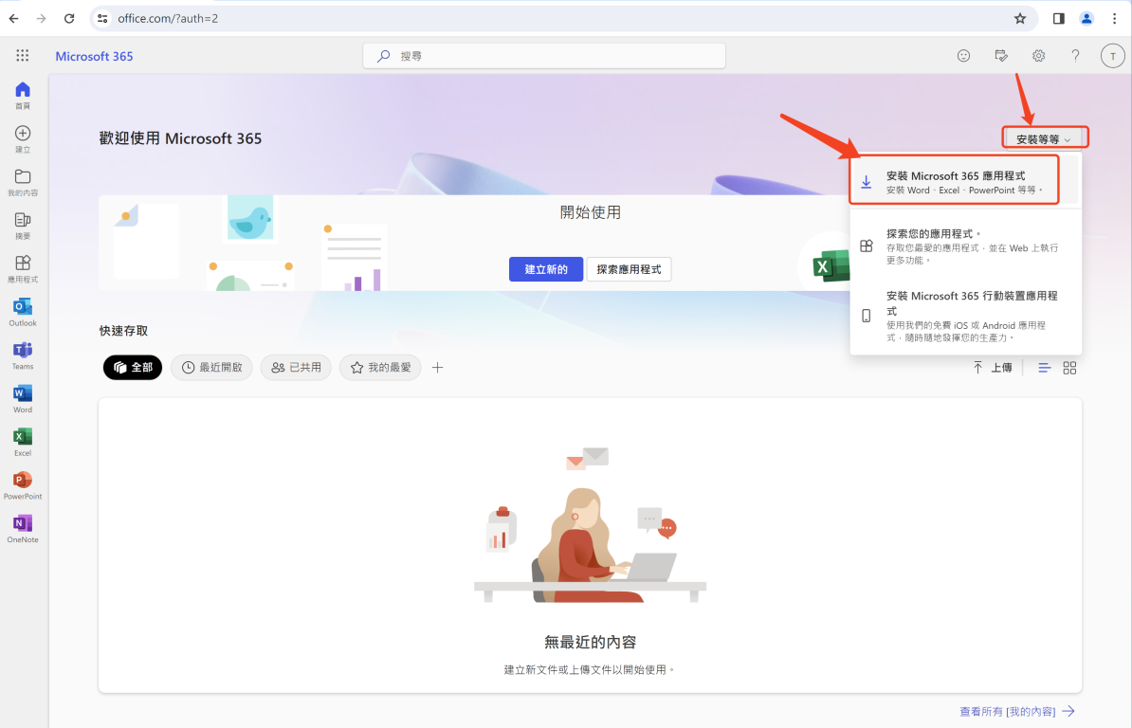Image resolution: width=1132 pixels, height=728 pixels.
Task: Click the 探索應用程式 button
Action: pyautogui.click(x=629, y=269)
